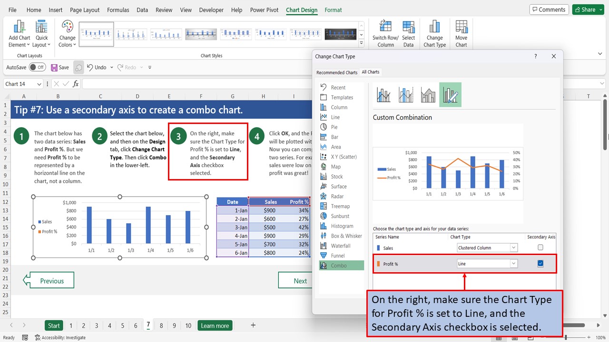Select the Clustered Column - Line subtype icon
Image resolution: width=609 pixels, height=342 pixels.
click(x=383, y=95)
